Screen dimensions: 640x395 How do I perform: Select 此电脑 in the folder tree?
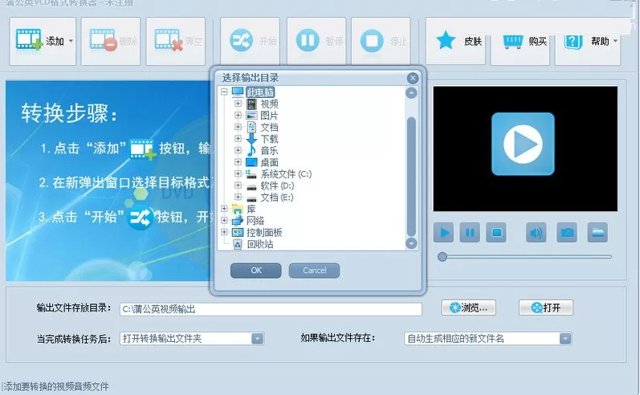pos(260,92)
